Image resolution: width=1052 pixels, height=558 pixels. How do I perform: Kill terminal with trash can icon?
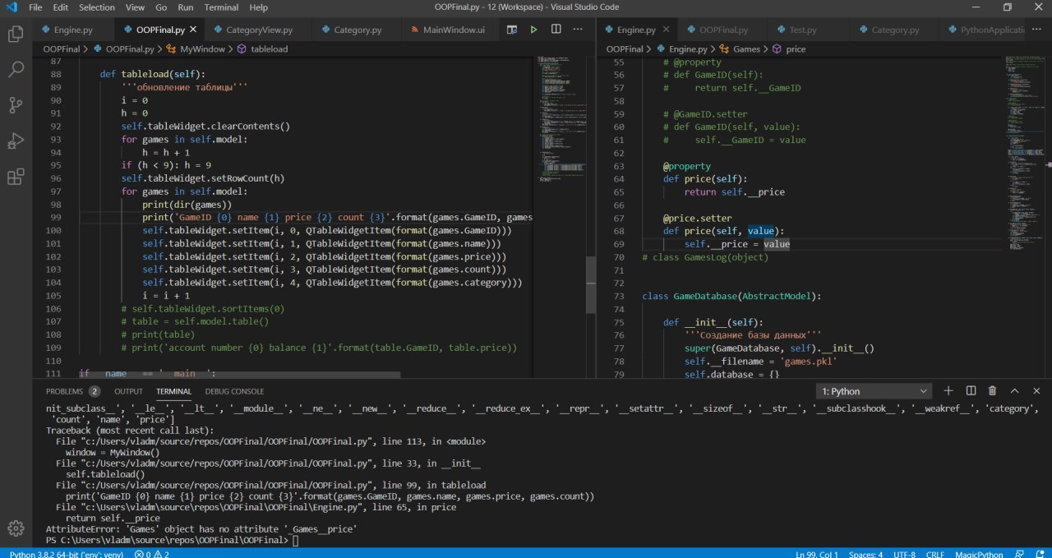pos(992,391)
